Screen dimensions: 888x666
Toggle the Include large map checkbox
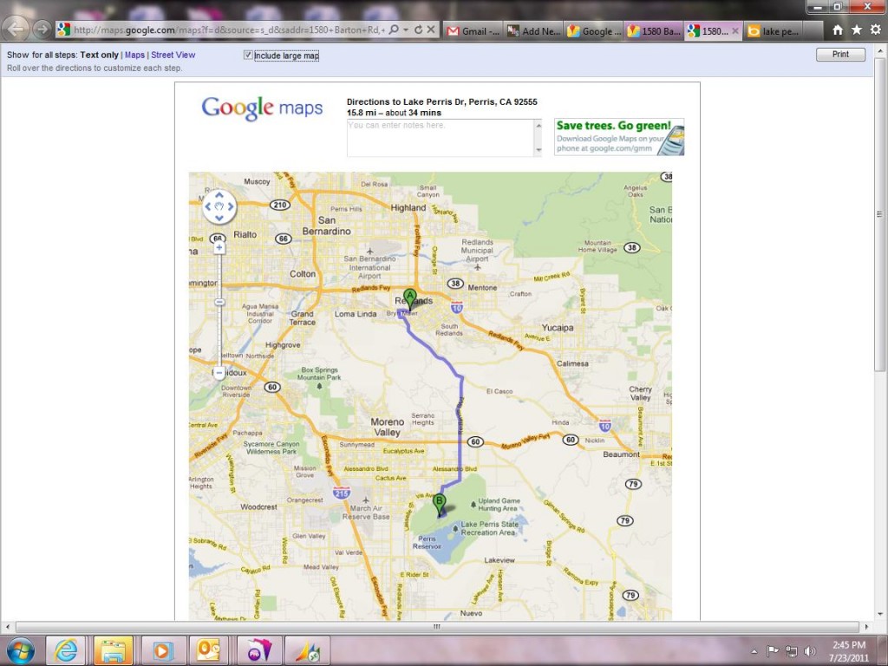tap(249, 55)
